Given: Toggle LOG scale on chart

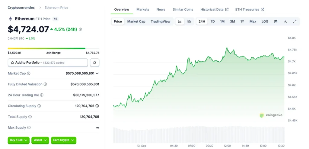Looking at the screenshot, I should [x=265, y=21].
